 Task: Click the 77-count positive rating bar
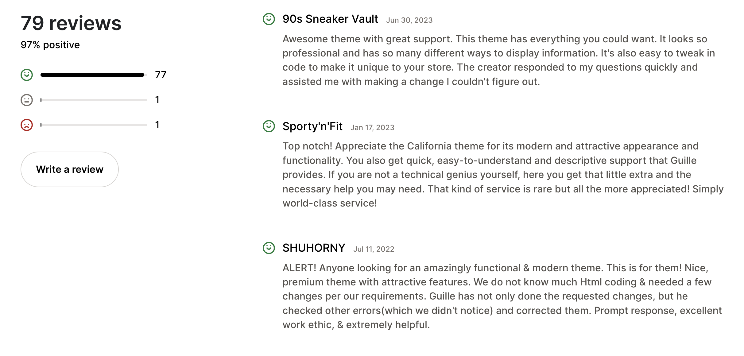[x=92, y=74]
